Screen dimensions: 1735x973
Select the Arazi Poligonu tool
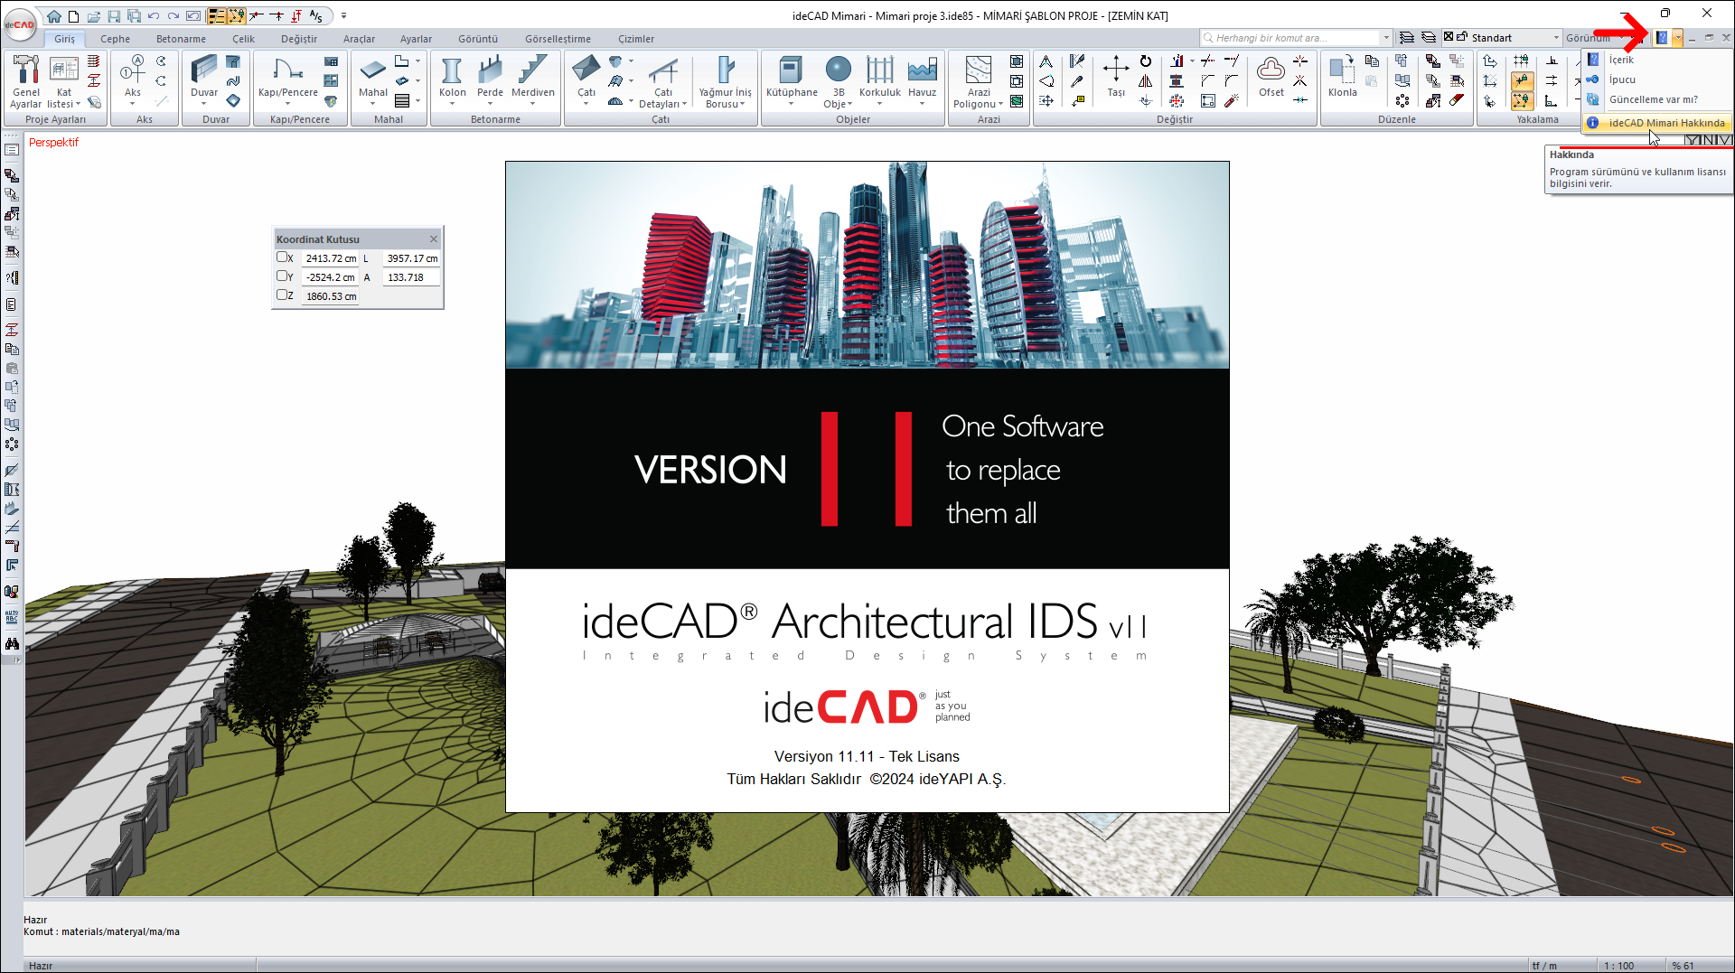click(x=978, y=81)
